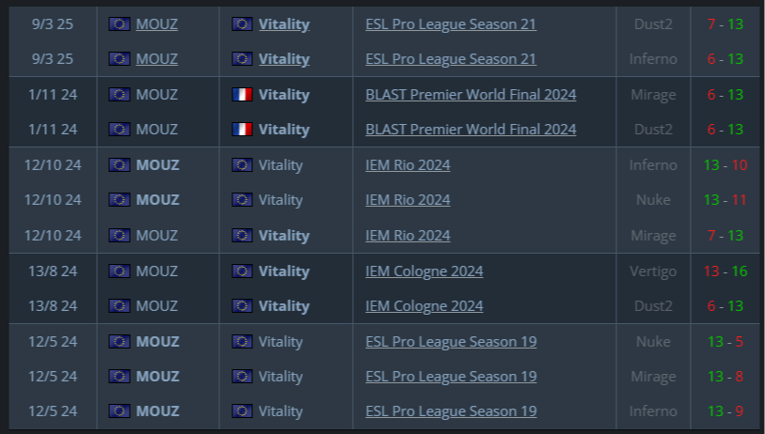Open ESL Pro League Season 19 link, Nuke row

tap(451, 341)
